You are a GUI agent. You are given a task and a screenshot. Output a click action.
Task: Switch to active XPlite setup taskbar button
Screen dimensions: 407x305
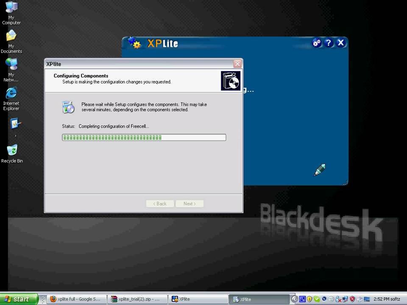[x=259, y=299]
